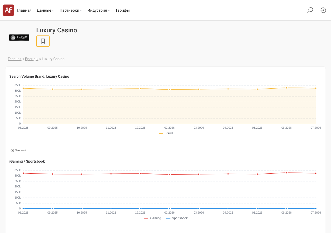Toggle the Sportsbook legend series

177,218
